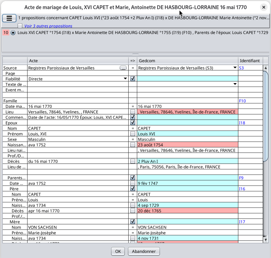Open family identifier F10 link
Image resolution: width=271 pixels, height=258 pixels.
coord(242,101)
